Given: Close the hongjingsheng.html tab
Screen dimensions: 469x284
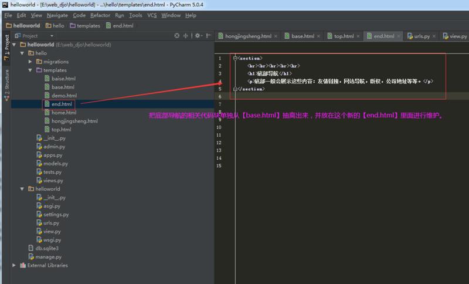Looking at the screenshot, I should 276,36.
